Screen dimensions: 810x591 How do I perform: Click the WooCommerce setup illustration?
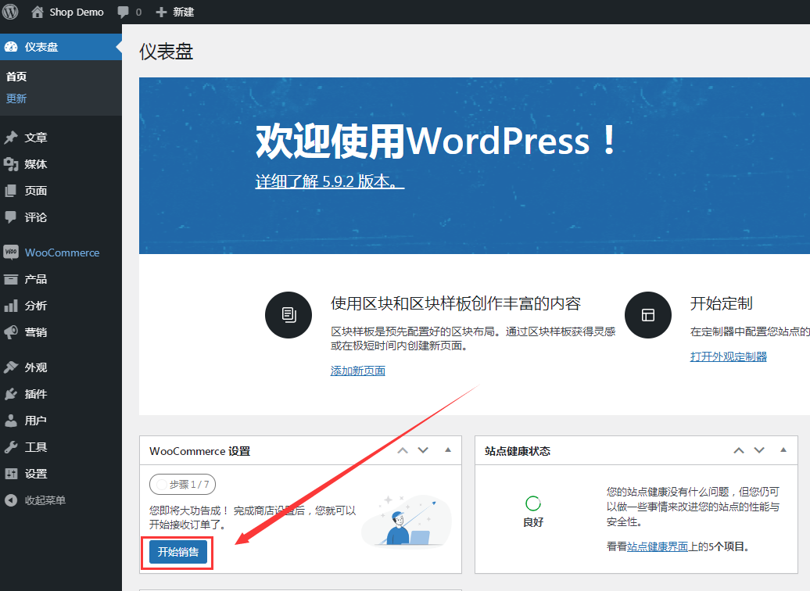(x=407, y=520)
